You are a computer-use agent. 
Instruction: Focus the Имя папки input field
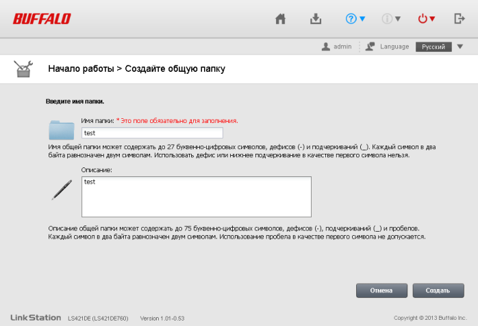click(x=152, y=133)
